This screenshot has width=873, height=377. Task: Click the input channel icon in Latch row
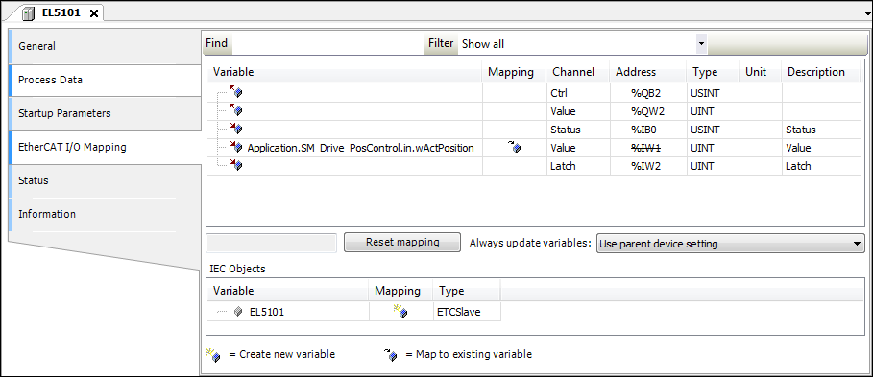click(x=236, y=165)
